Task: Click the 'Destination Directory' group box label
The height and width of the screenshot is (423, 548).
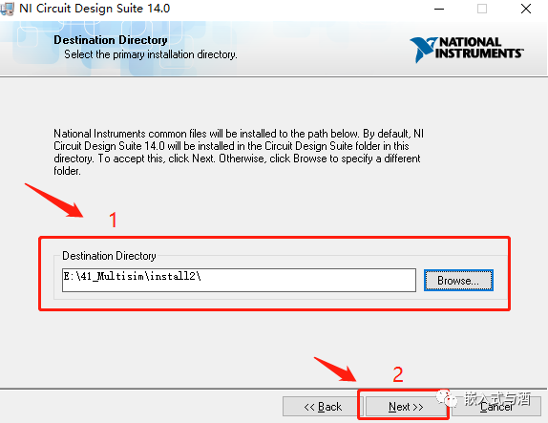Action: coord(109,256)
